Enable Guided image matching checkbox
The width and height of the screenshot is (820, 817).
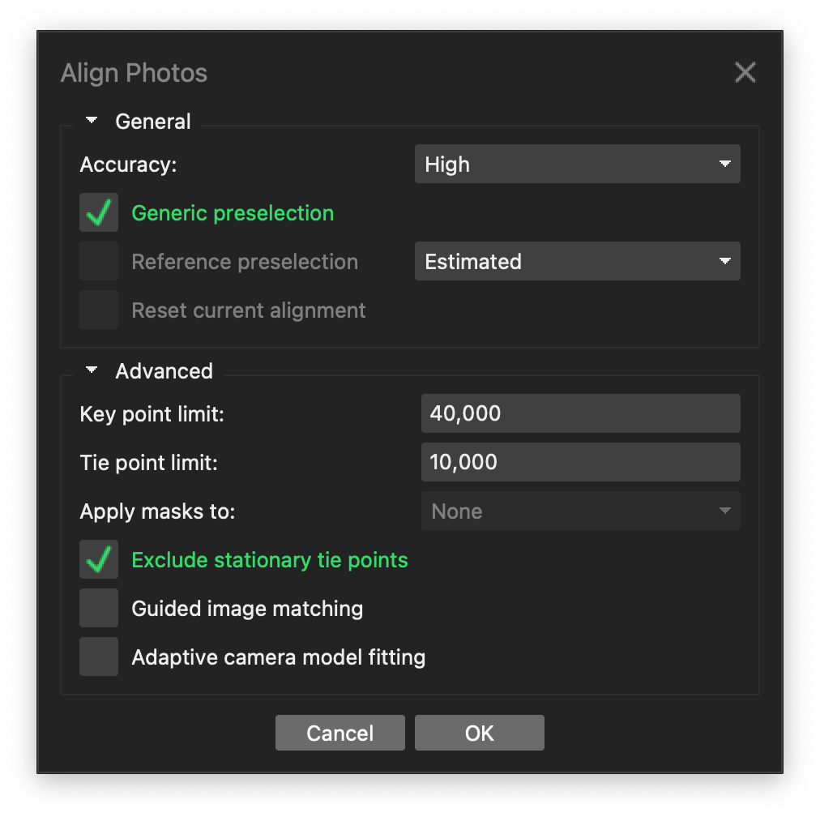99,608
